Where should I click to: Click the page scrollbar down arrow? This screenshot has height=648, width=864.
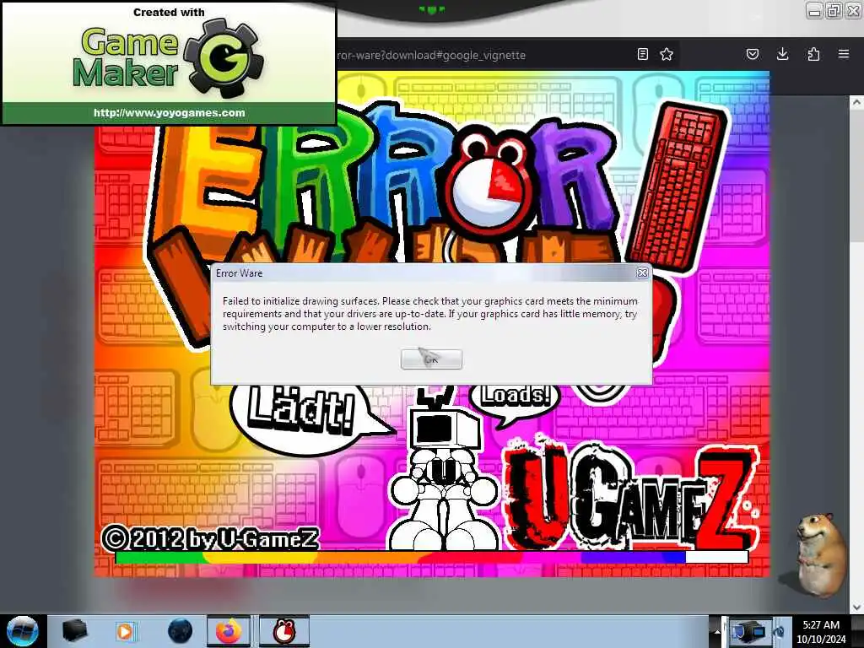click(x=856, y=607)
